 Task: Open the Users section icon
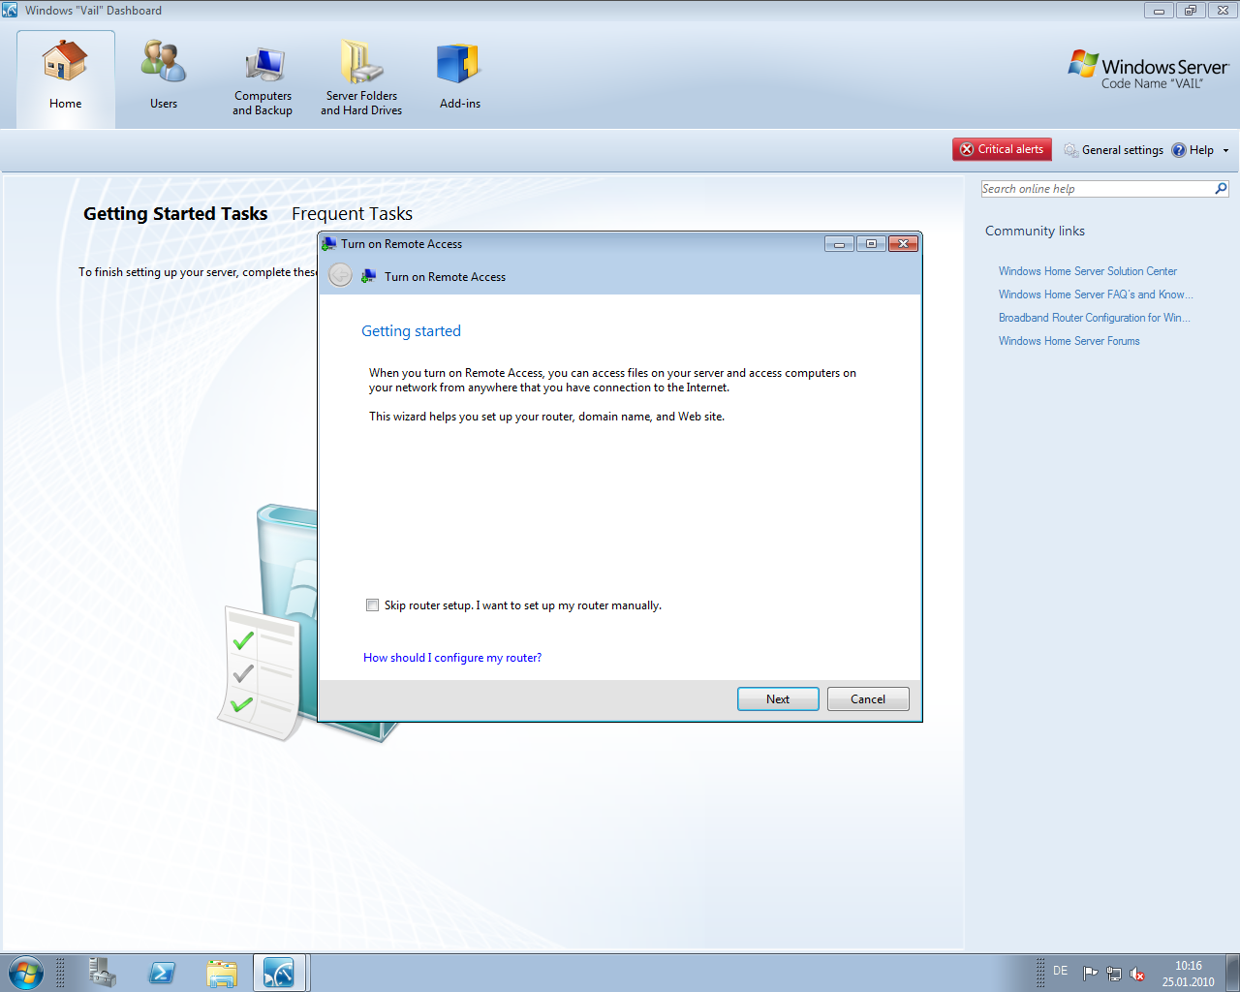click(163, 62)
